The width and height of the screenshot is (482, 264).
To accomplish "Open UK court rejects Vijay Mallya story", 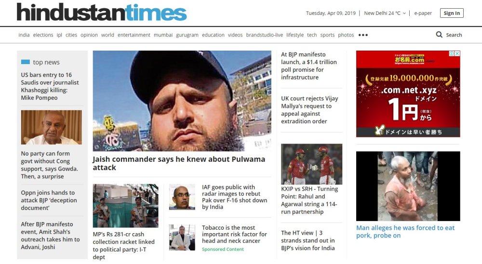I will tap(309, 110).
